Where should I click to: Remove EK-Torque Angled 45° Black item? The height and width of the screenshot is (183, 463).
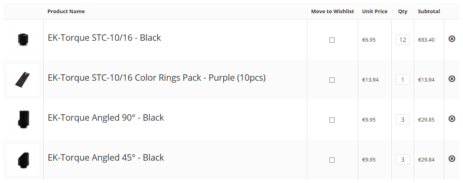click(x=452, y=159)
